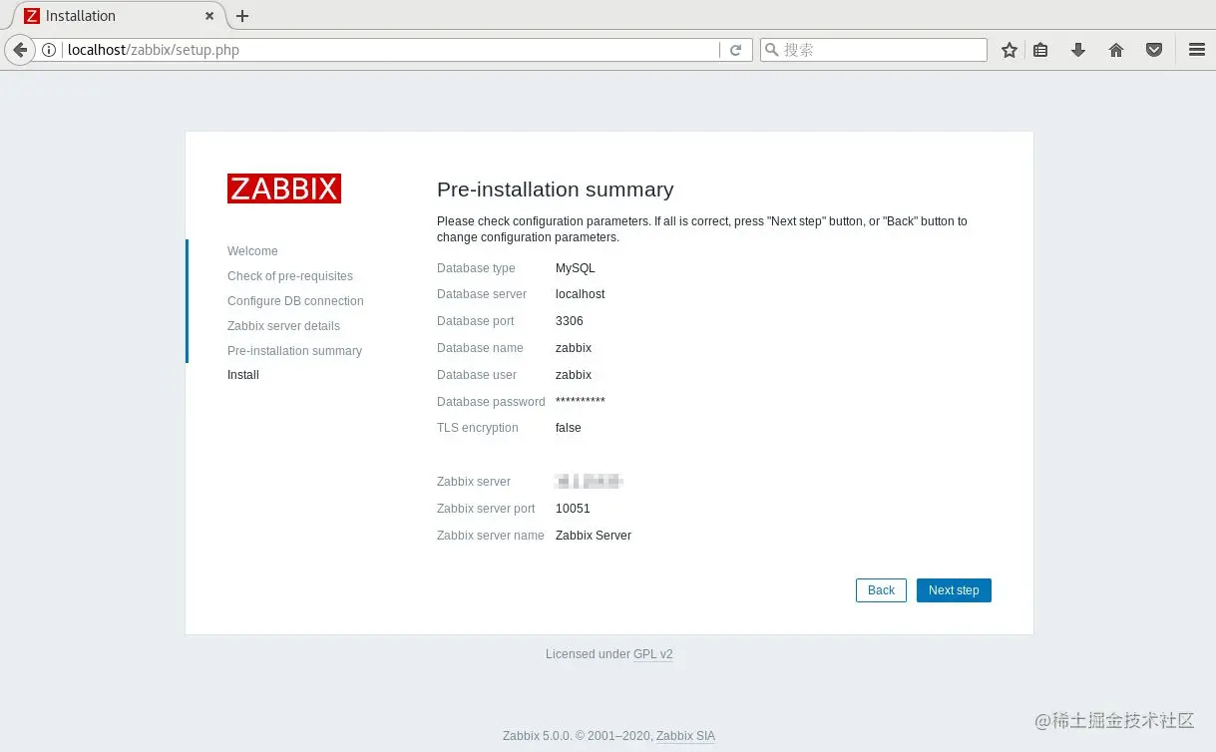Bookmark this page with the star icon
This screenshot has height=752, width=1216.
point(1009,50)
